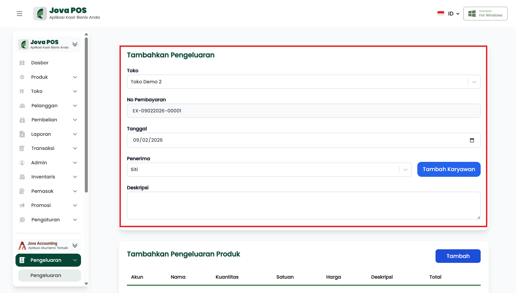
Task: Click inside the Deskripsi text area
Action: tap(303, 206)
